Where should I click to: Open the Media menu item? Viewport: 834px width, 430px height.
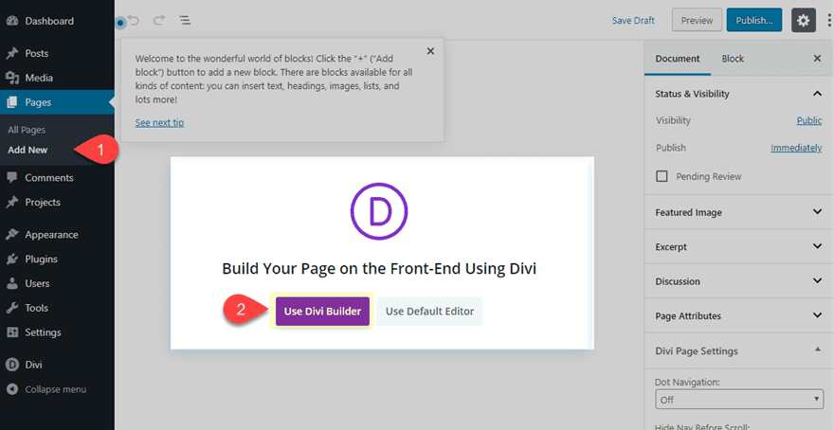pyautogui.click(x=38, y=78)
